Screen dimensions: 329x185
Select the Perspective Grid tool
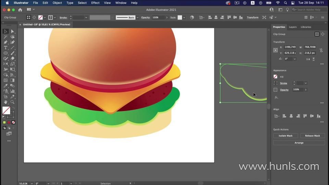click(13, 75)
